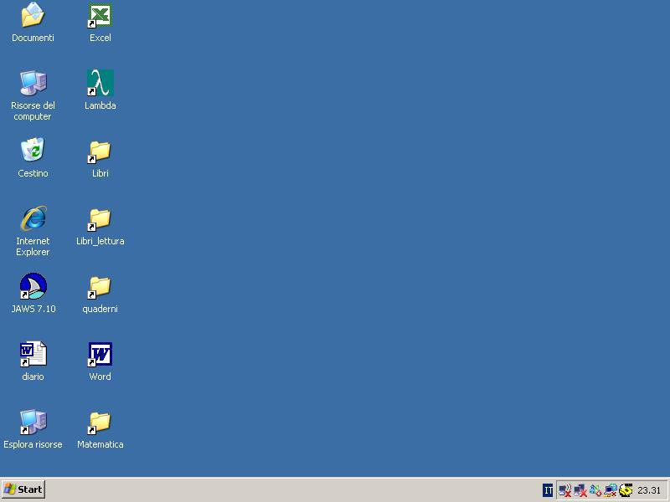Click the network computer with globe tray icon

pyautogui.click(x=611, y=490)
